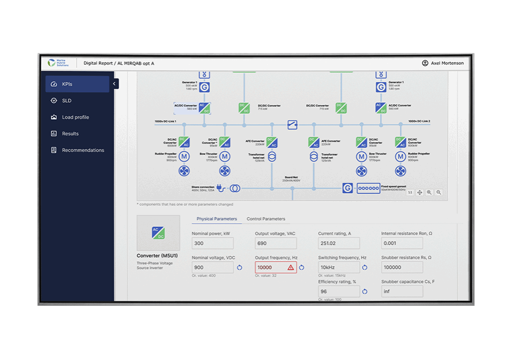Screen dimensions: 511x357
Task: Edit the Switching frequency, Hz field
Action: 339,267
